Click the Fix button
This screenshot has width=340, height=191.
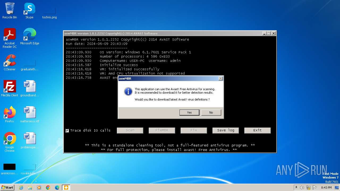pos(194,130)
